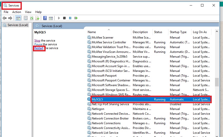Image resolution: width=223 pixels, height=137 pixels.
Task: Click the Pause the service link
Action: pyautogui.click(x=38, y=44)
